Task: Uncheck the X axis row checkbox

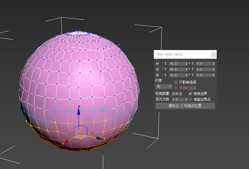Action: pyautogui.click(x=157, y=64)
